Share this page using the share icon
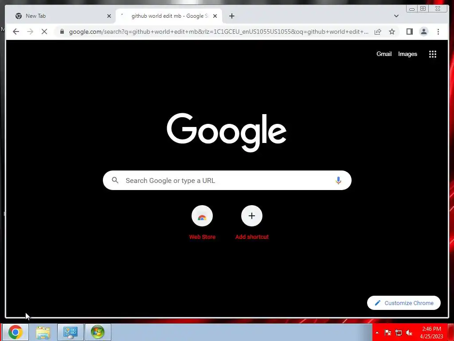The image size is (454, 341). [378, 32]
